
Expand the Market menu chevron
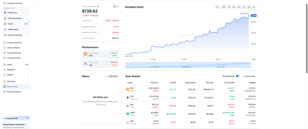click(27, 75)
